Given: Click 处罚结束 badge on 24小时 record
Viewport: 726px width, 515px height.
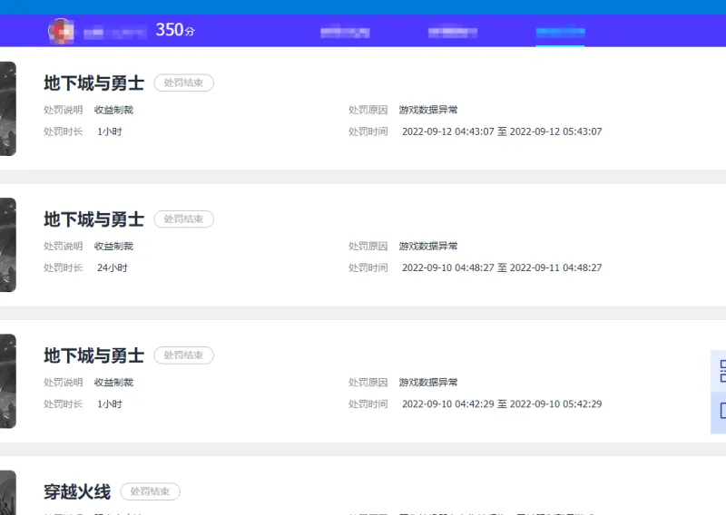Looking at the screenshot, I should point(184,219).
